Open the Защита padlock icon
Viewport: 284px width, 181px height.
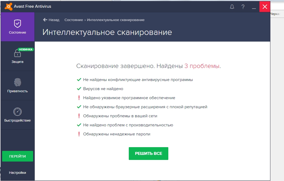[x=17, y=54]
